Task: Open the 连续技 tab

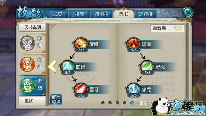Action: (146, 14)
